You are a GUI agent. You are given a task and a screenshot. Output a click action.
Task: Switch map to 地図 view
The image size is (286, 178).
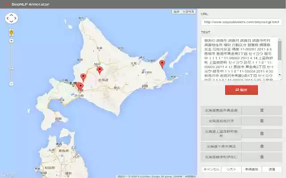click(176, 12)
